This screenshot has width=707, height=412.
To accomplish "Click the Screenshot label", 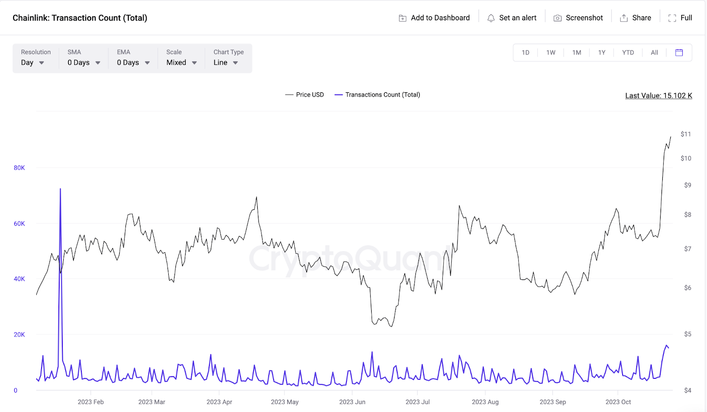I will coord(584,18).
